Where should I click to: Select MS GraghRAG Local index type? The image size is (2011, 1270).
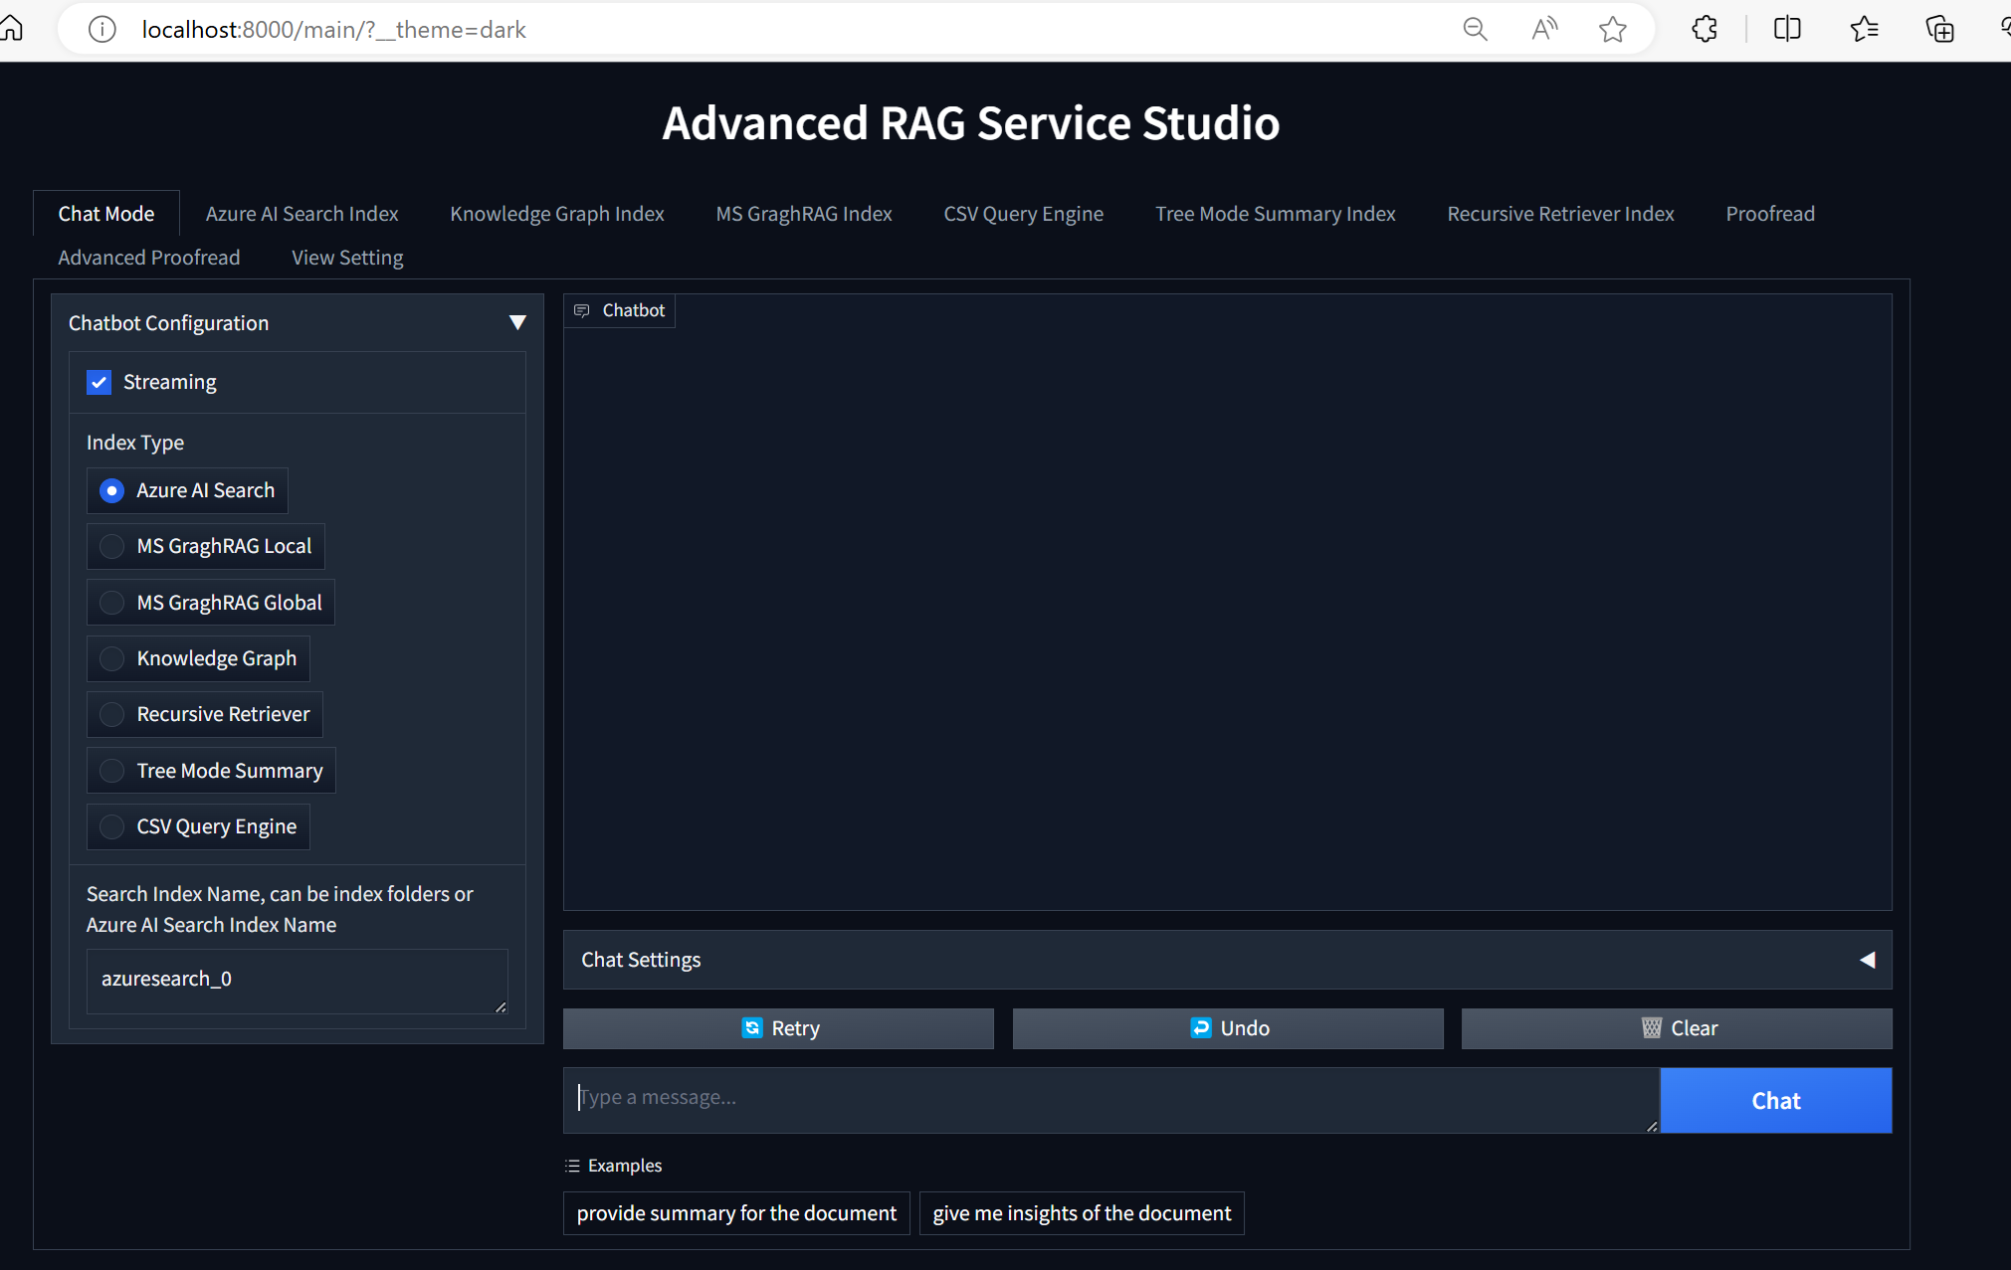pos(111,546)
